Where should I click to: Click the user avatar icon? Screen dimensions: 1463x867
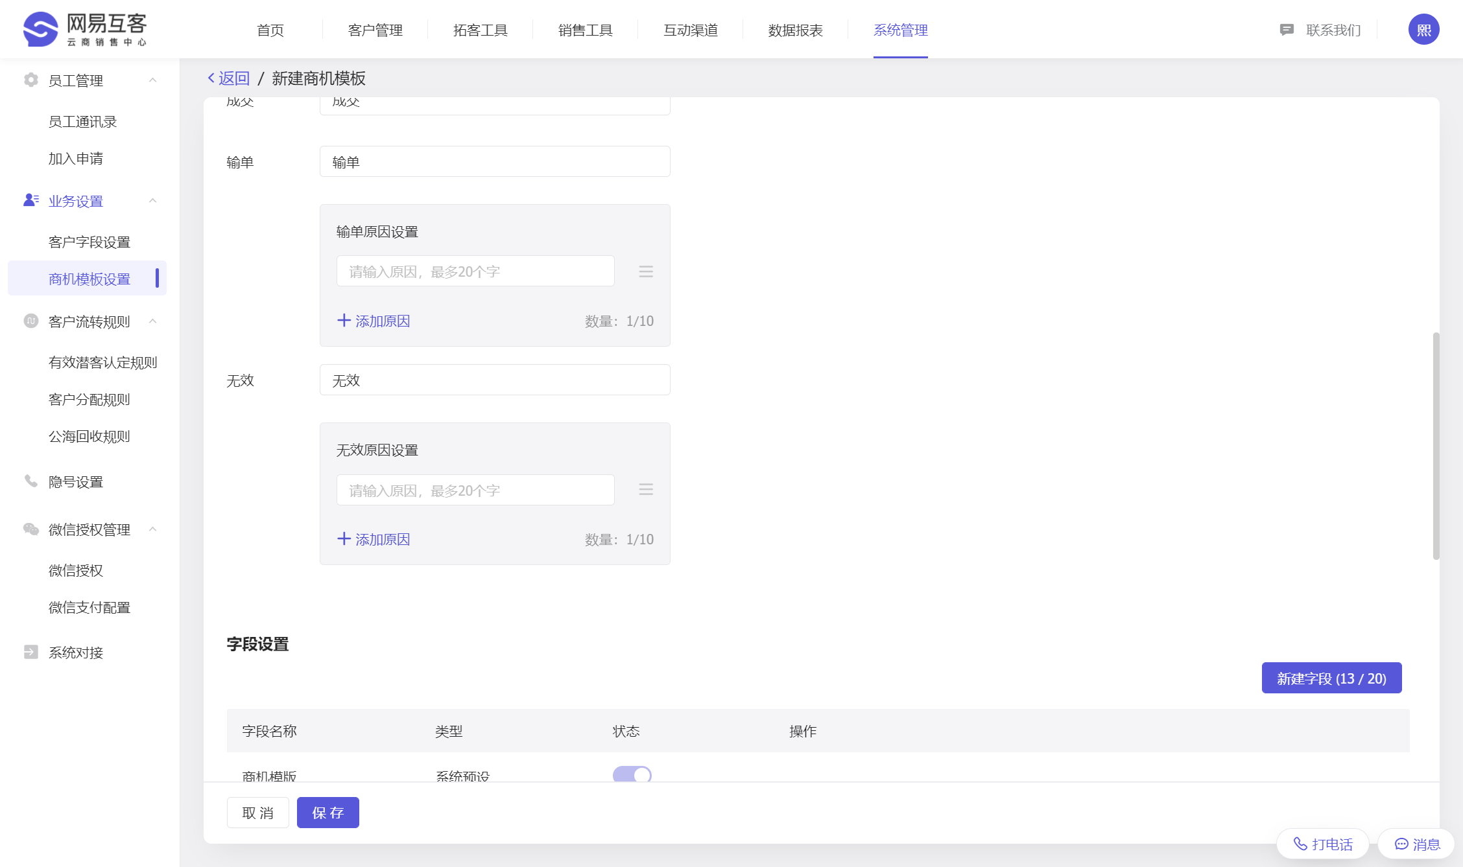[1423, 30]
